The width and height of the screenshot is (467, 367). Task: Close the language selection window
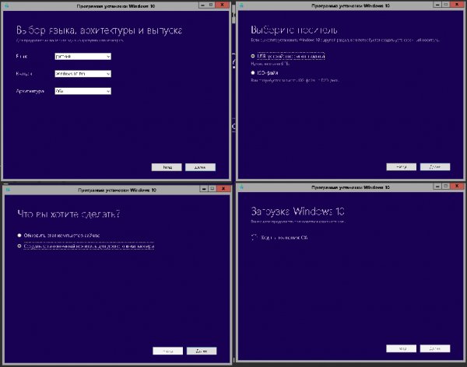[x=222, y=5]
